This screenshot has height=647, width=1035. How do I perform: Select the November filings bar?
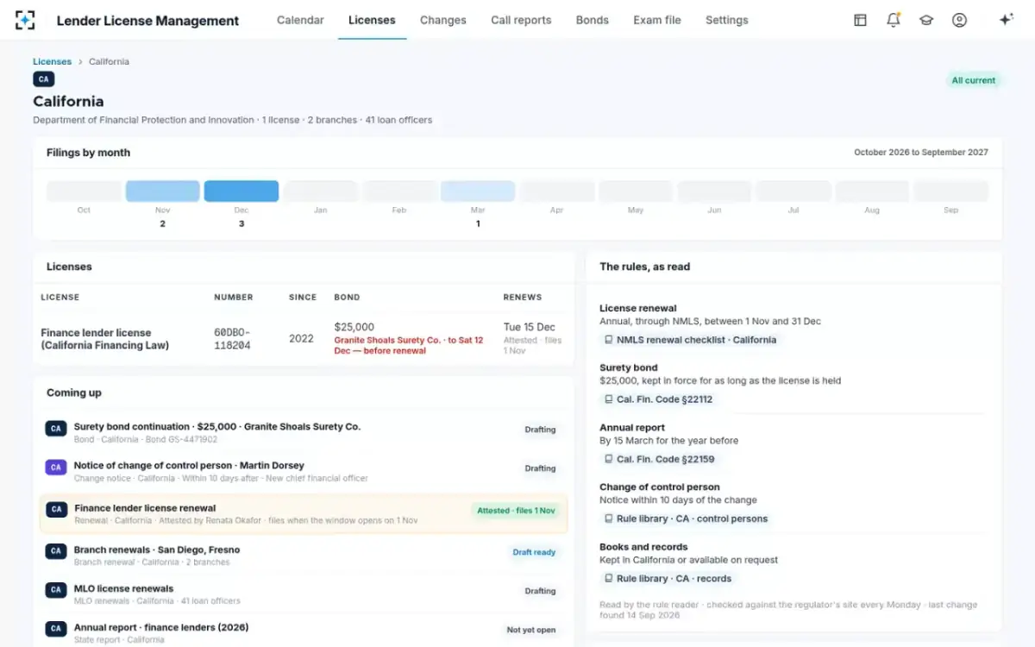pos(163,191)
